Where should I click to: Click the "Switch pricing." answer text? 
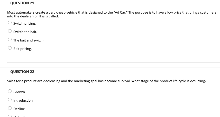[x=25, y=24]
